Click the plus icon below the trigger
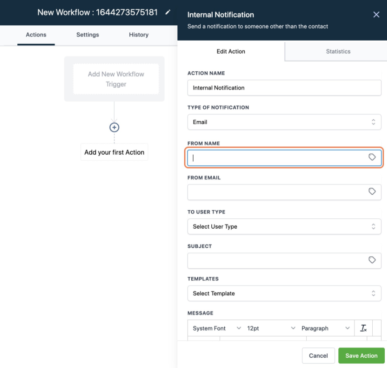This screenshot has height=368, width=387. pyautogui.click(x=114, y=127)
